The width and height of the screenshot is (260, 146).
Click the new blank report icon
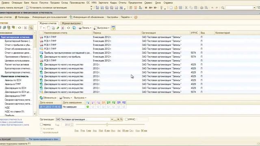click(x=49, y=28)
